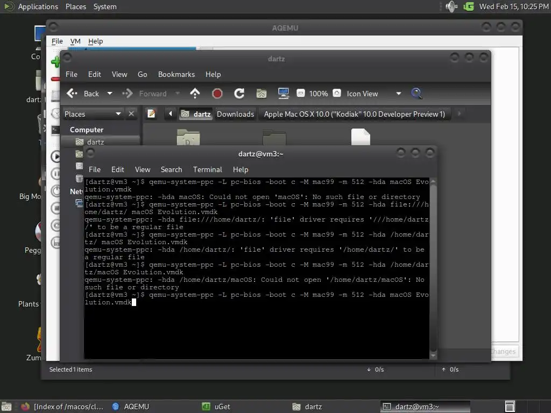The height and width of the screenshot is (413, 551).
Task: Click the terminal vertical scrollbar
Action: [x=433, y=269]
